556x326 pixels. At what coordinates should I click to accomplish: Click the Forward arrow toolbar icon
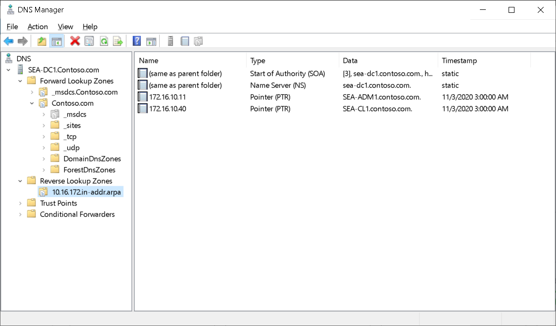coord(23,41)
